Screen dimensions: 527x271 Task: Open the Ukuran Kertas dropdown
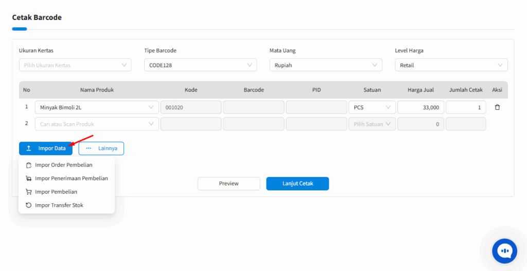(x=75, y=65)
